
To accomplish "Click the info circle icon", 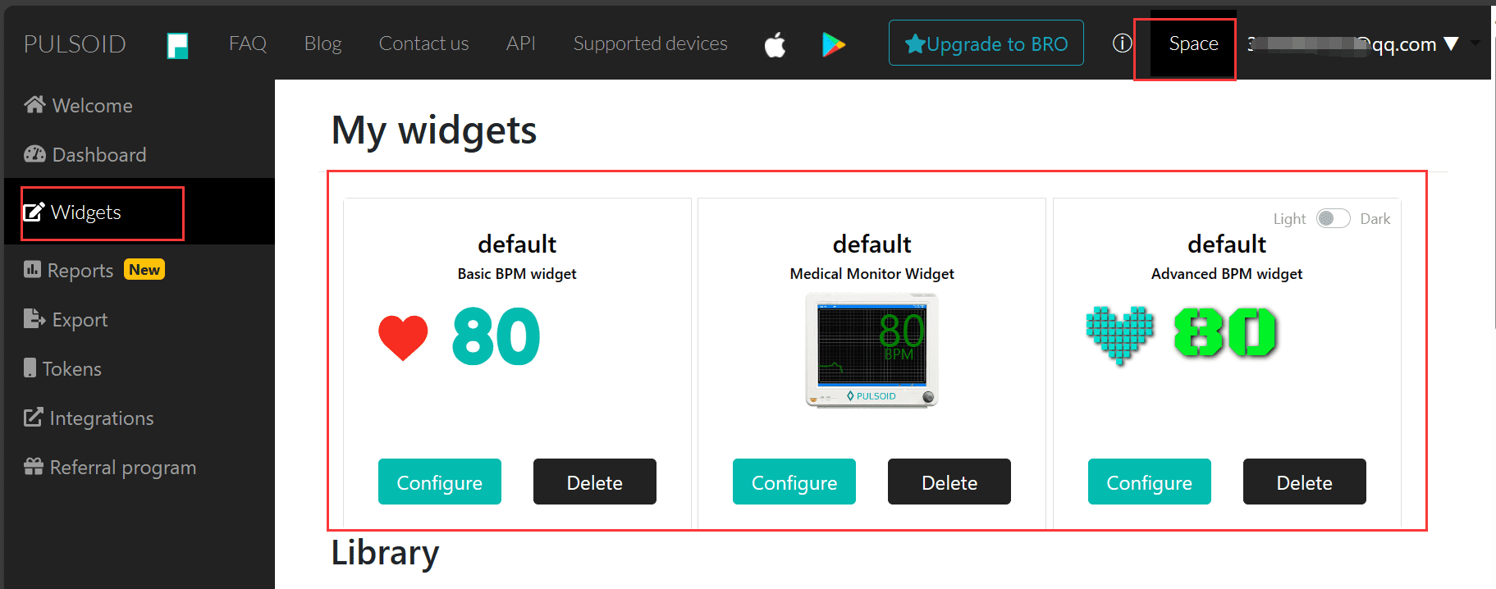I will (1122, 43).
